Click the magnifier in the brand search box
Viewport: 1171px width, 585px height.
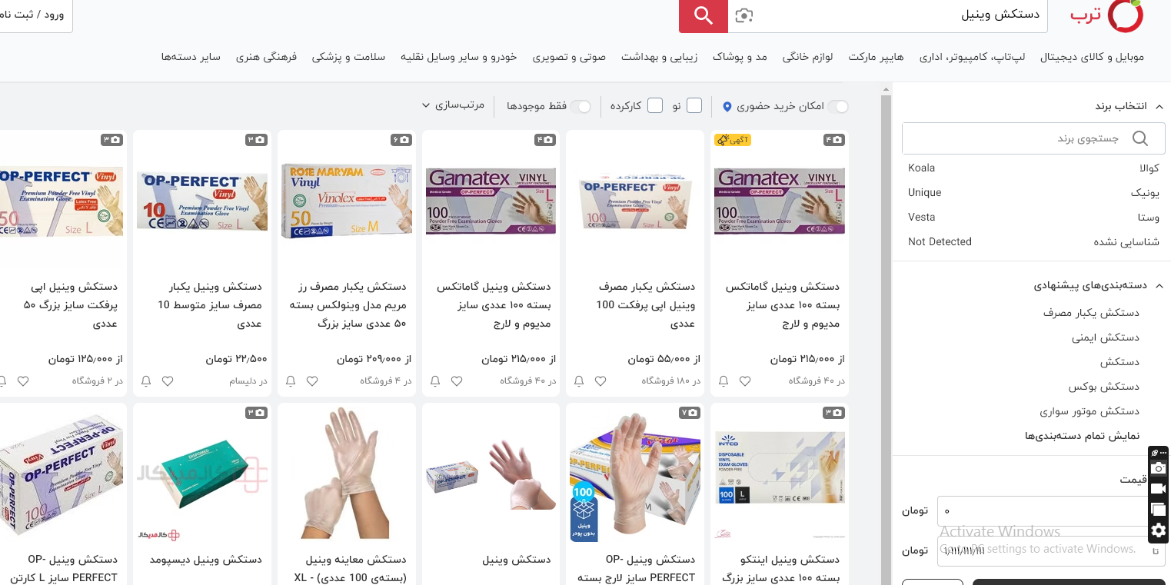[x=1140, y=138]
